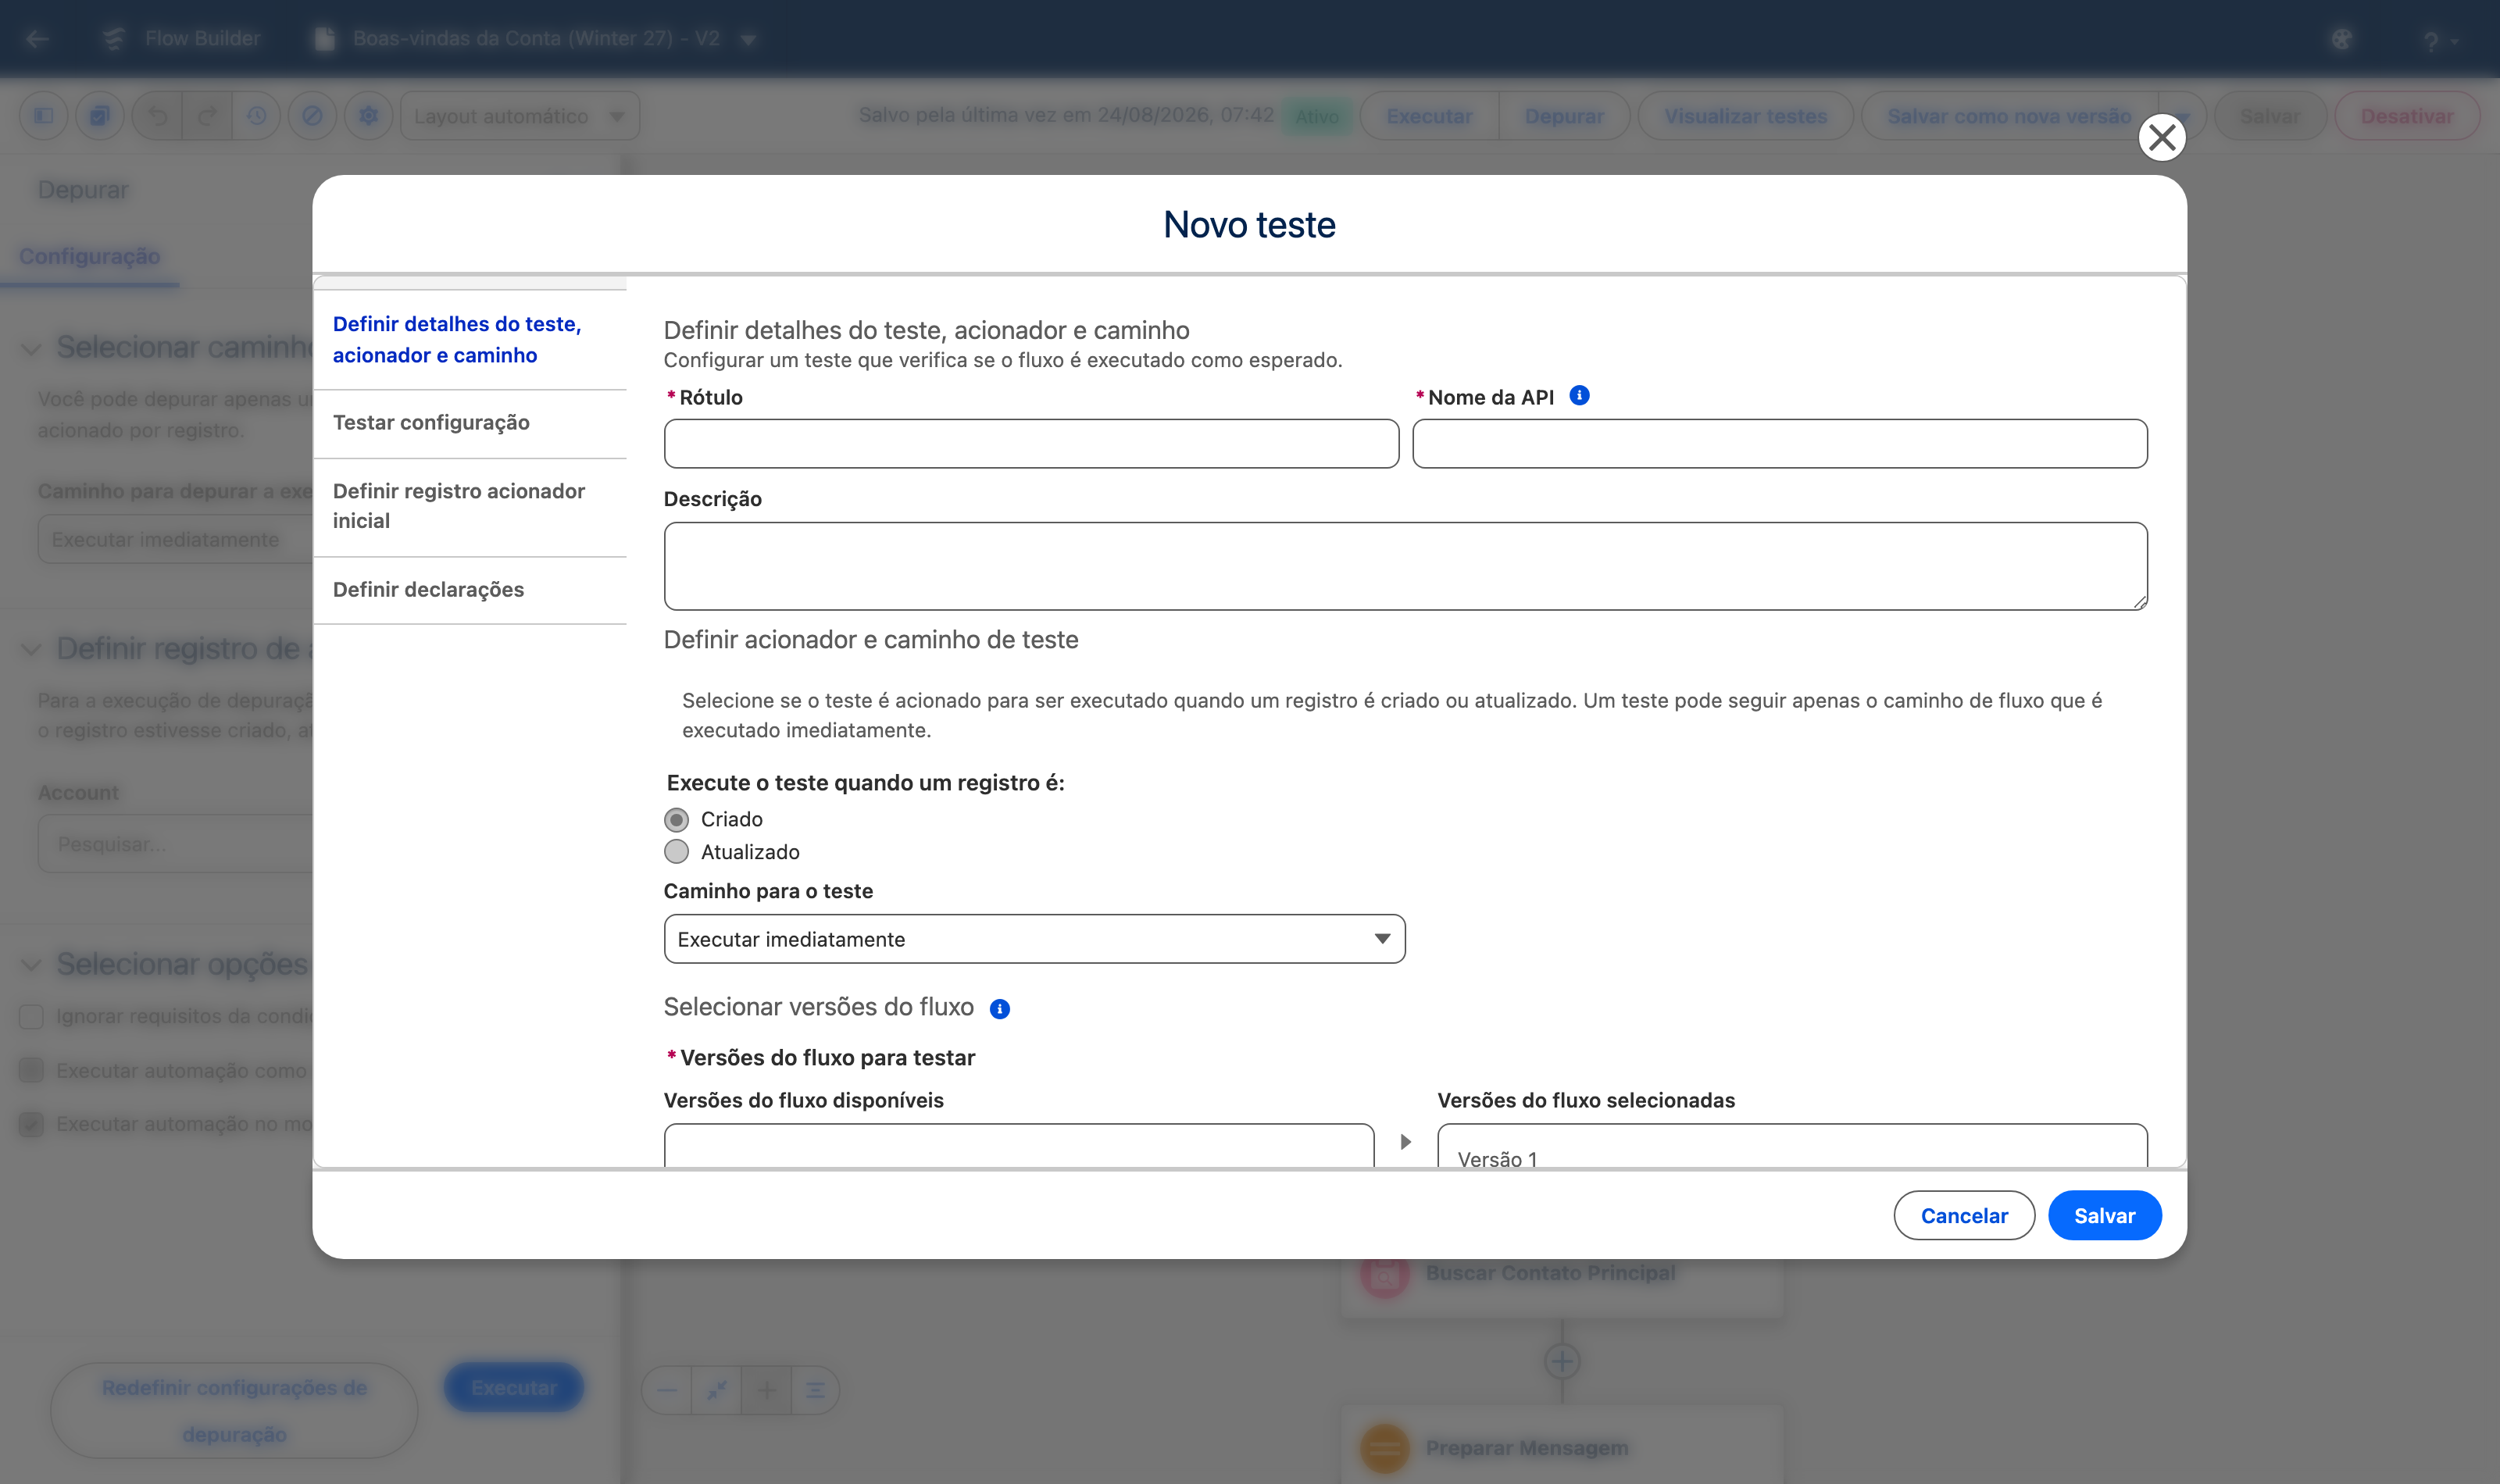Click the circle-slash toolbar icon
This screenshot has height=1484, width=2500.
pos(313,116)
